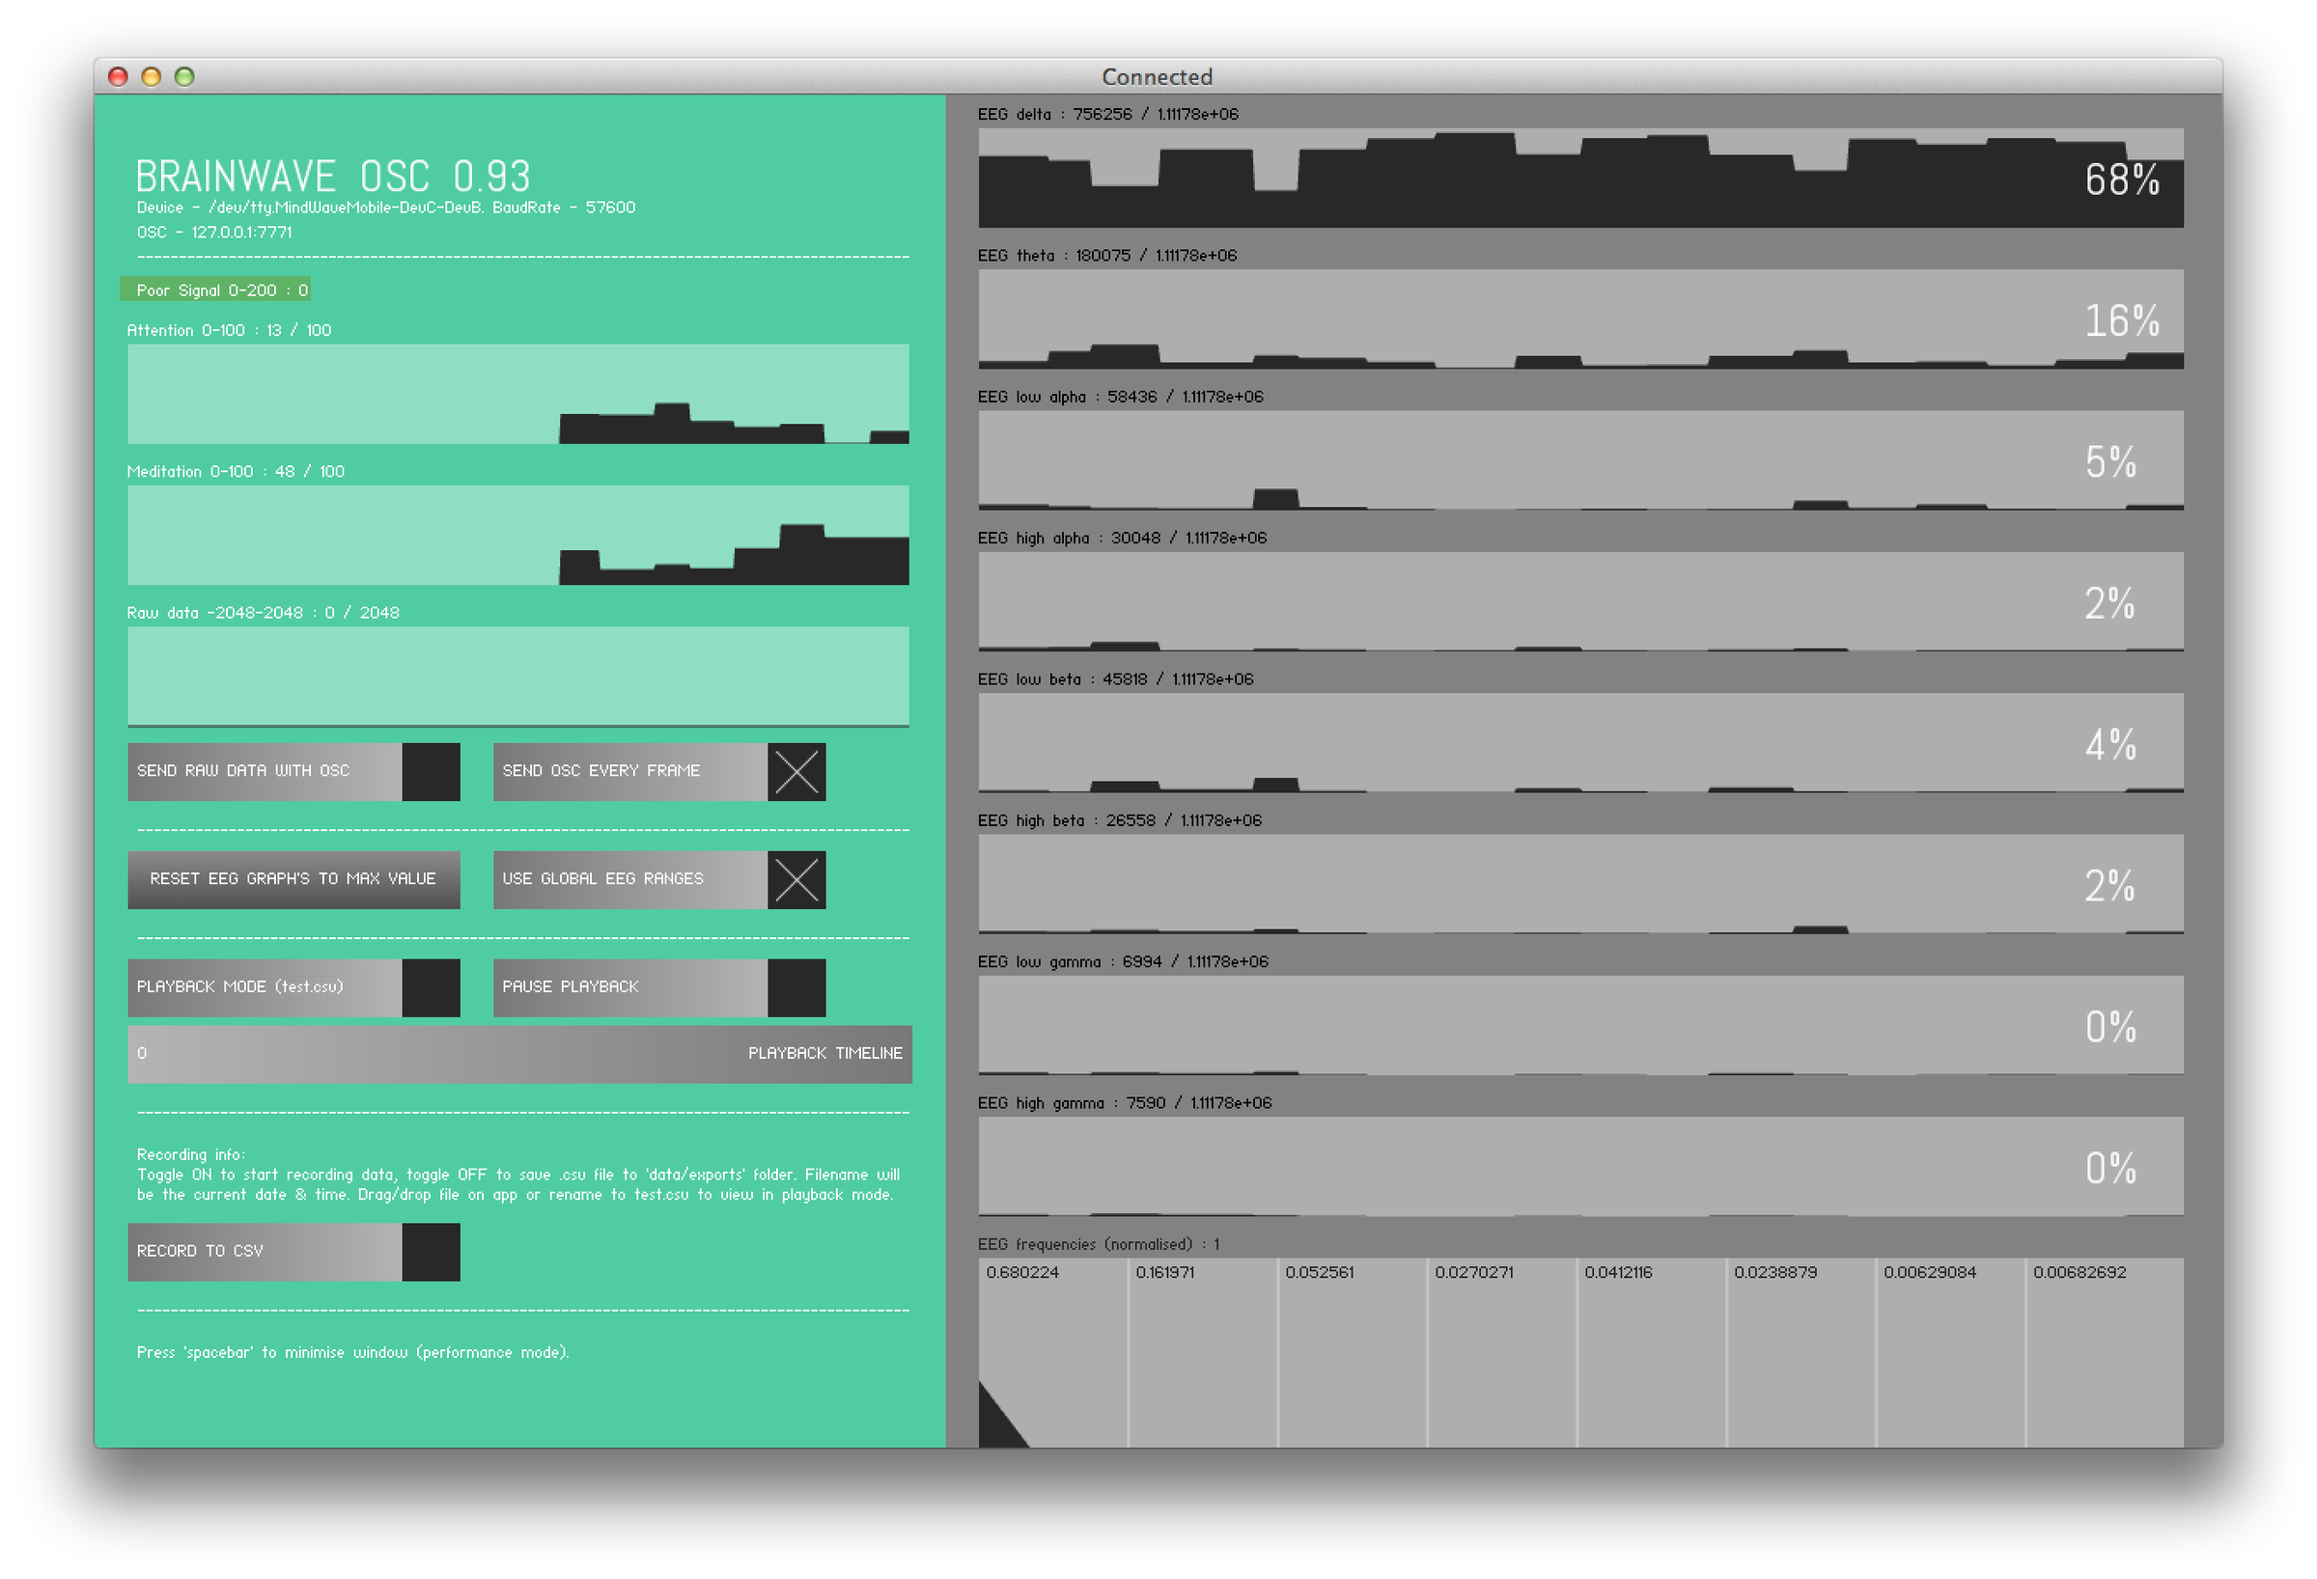Click the Meditation level graph

coord(517,536)
